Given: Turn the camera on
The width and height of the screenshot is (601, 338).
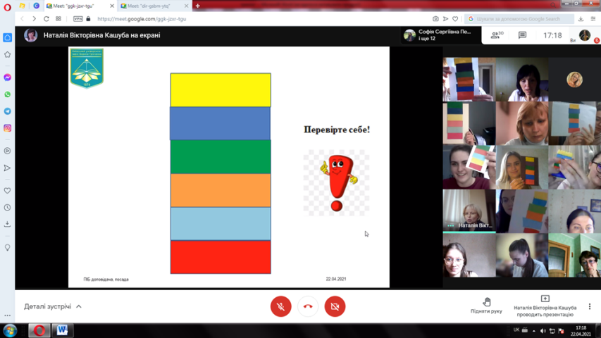Looking at the screenshot, I should (335, 306).
